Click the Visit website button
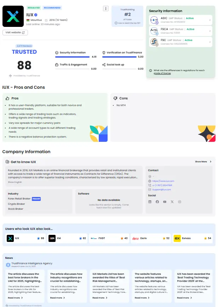The width and height of the screenshot is (218, 307). pos(15,33)
